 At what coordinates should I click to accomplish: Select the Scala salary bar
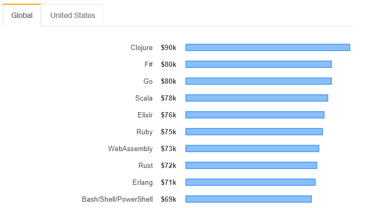pyautogui.click(x=257, y=98)
